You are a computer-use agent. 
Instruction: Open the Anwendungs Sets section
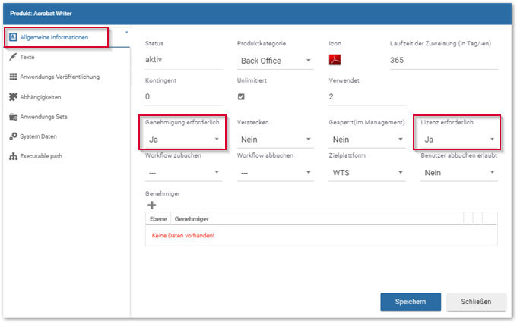(43, 117)
